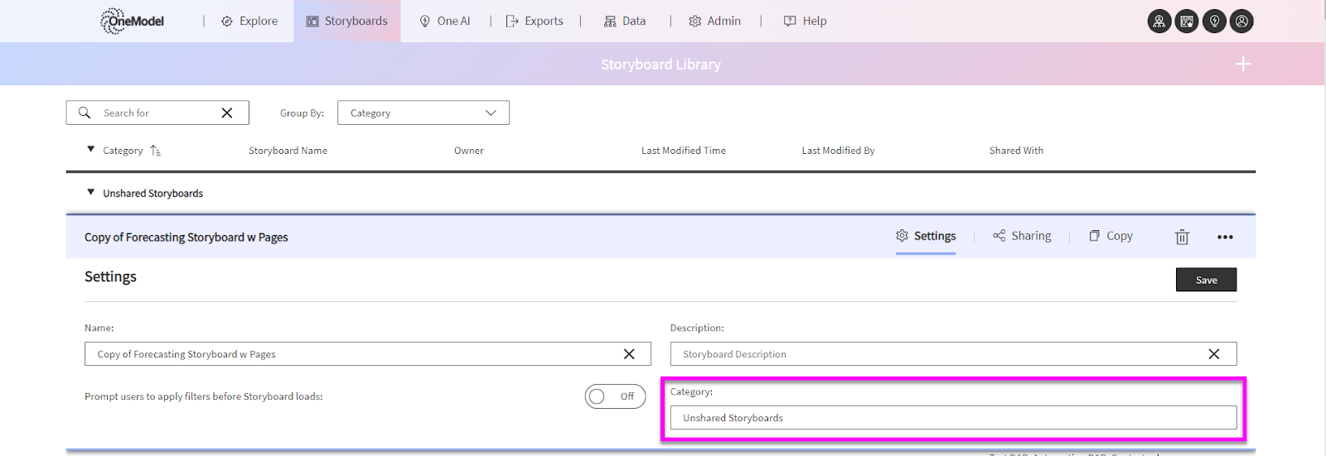
Task: Open the user profile icon
Action: [1241, 22]
